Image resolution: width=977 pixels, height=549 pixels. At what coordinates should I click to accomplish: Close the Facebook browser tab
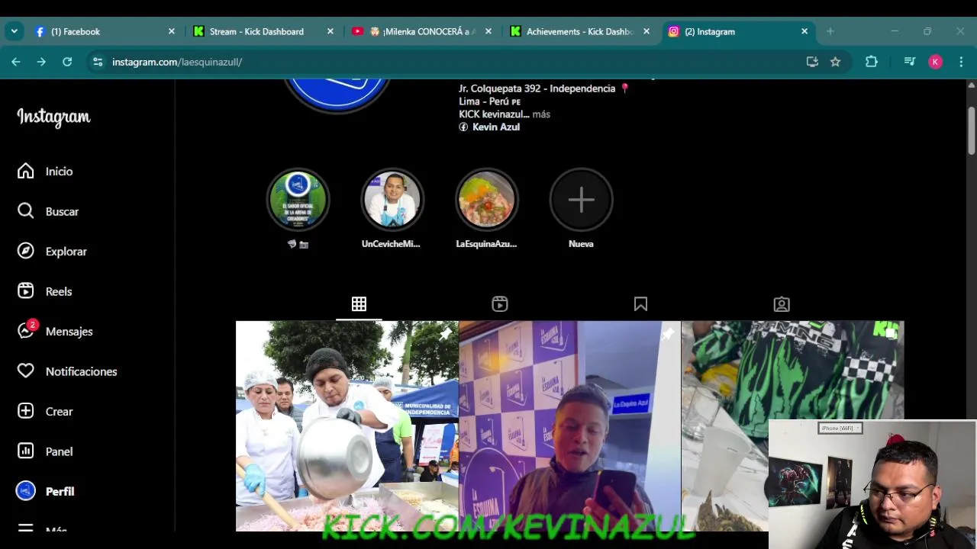tap(172, 31)
